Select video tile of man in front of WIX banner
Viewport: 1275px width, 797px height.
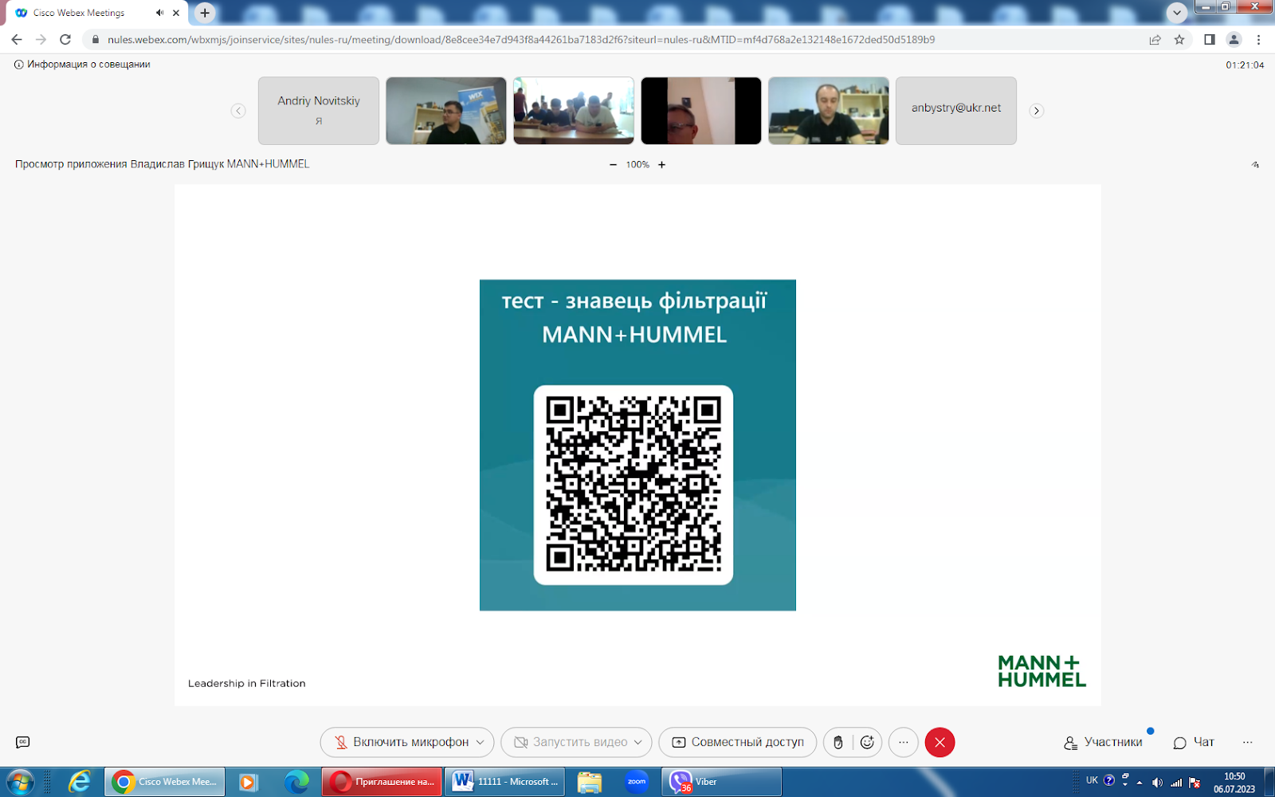(x=446, y=111)
